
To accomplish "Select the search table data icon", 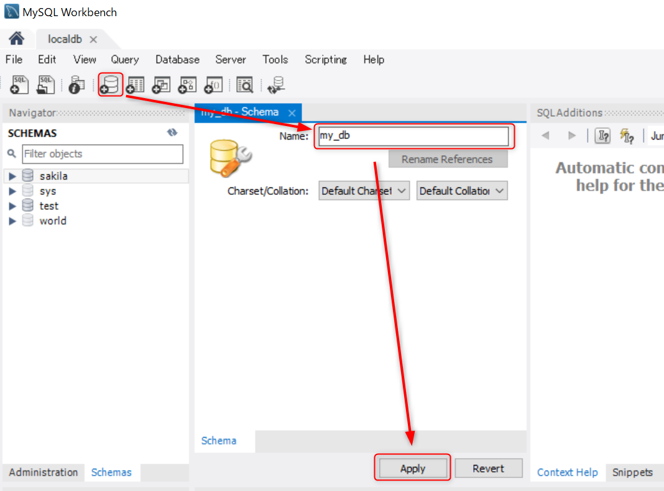I will [244, 85].
